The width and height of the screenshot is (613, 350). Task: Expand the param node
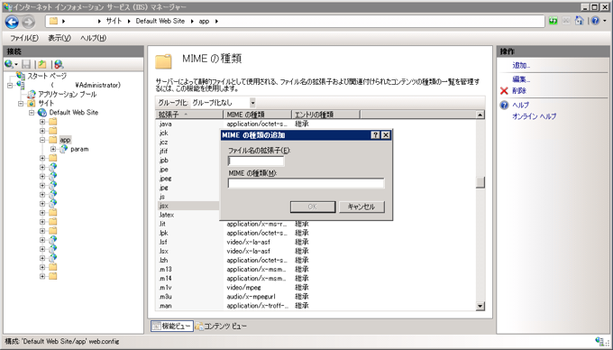pyautogui.click(x=53, y=149)
